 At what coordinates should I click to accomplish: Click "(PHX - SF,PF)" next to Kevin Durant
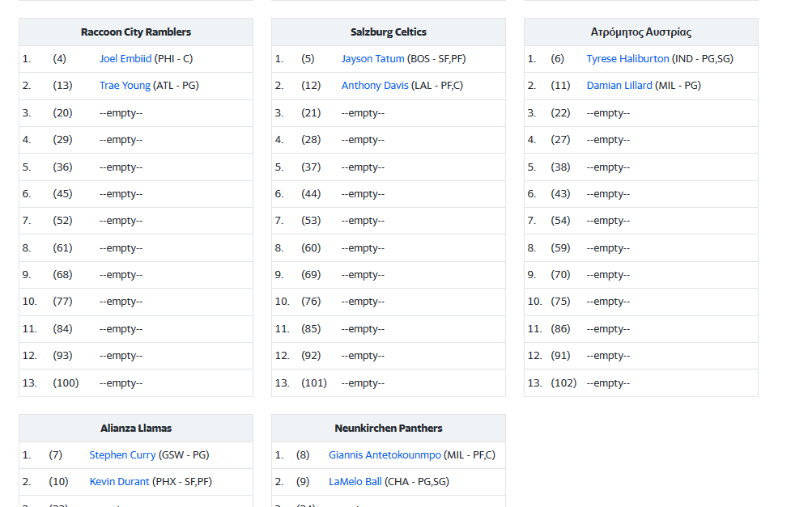(182, 482)
